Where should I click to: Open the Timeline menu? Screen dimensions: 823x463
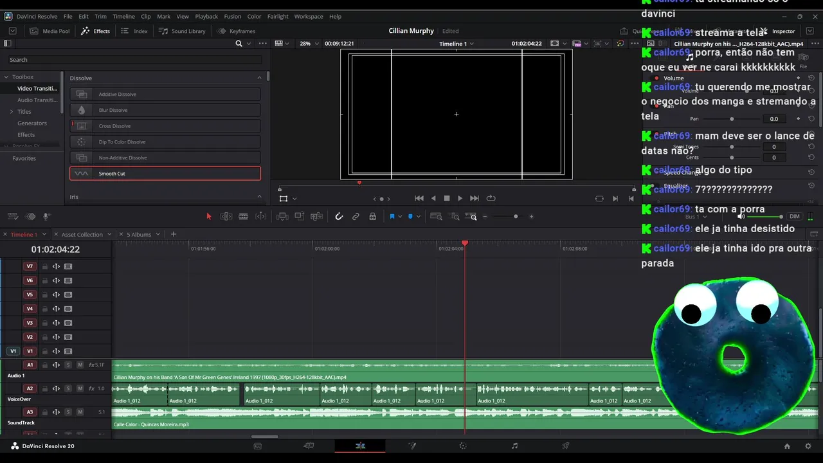pyautogui.click(x=123, y=17)
